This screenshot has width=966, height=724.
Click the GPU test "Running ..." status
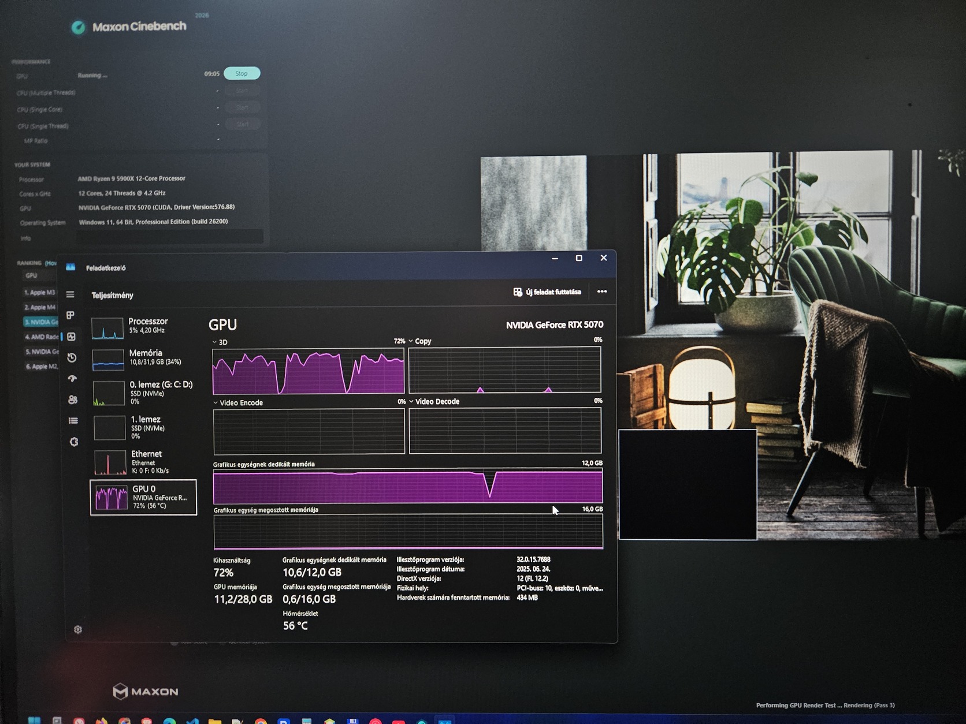click(92, 75)
